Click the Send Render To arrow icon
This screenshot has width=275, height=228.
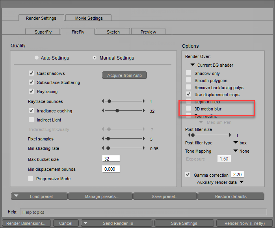click(x=85, y=223)
